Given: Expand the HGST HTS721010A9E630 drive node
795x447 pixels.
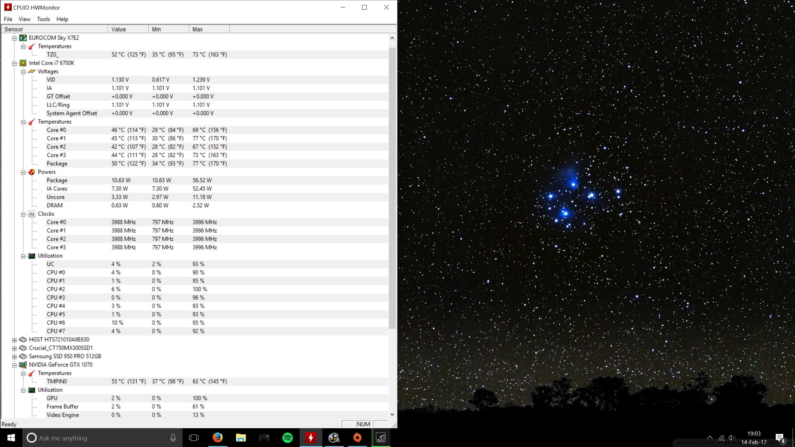Looking at the screenshot, I should 14,340.
